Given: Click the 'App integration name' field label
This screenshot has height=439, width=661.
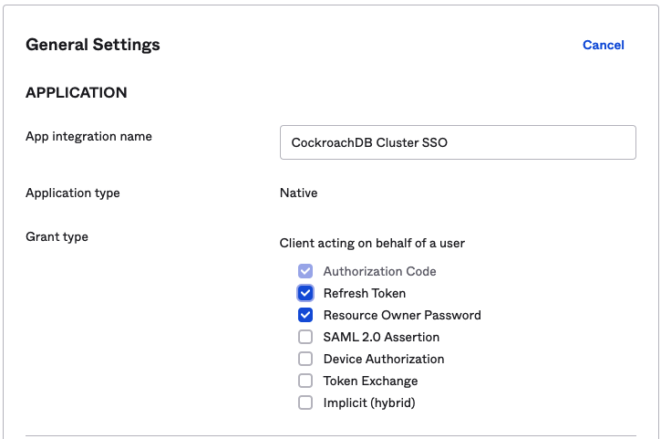Looking at the screenshot, I should [88, 137].
